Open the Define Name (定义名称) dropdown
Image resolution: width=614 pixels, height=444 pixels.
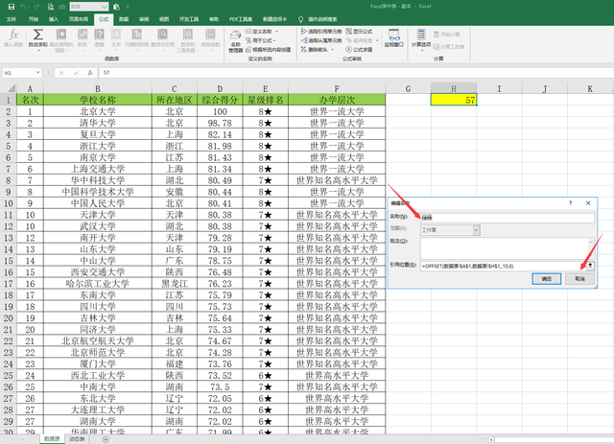[274, 30]
